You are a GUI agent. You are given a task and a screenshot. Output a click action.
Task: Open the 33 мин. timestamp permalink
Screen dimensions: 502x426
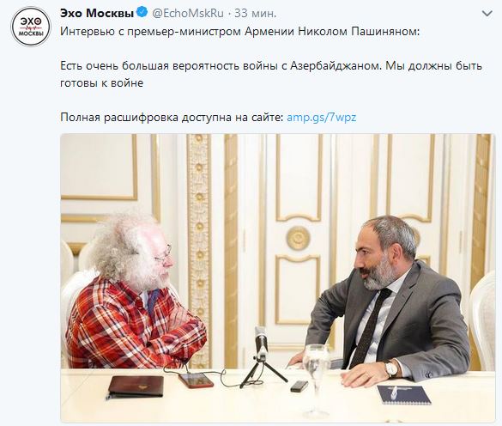255,13
